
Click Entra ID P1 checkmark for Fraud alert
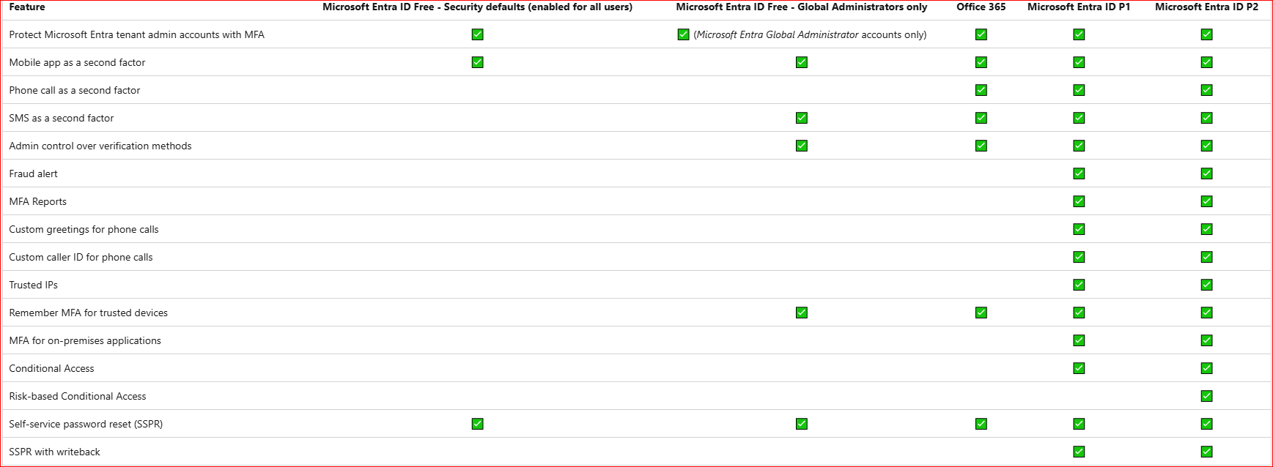1079,173
